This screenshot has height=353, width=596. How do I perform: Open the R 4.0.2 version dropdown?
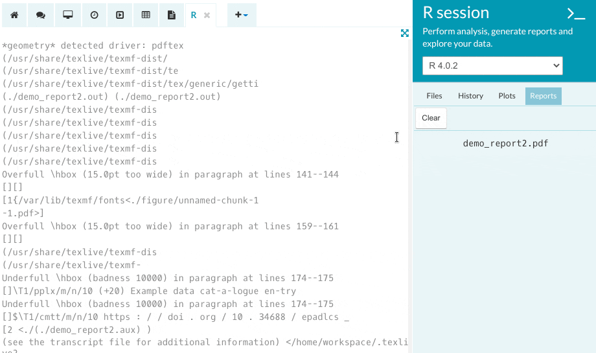click(x=492, y=65)
